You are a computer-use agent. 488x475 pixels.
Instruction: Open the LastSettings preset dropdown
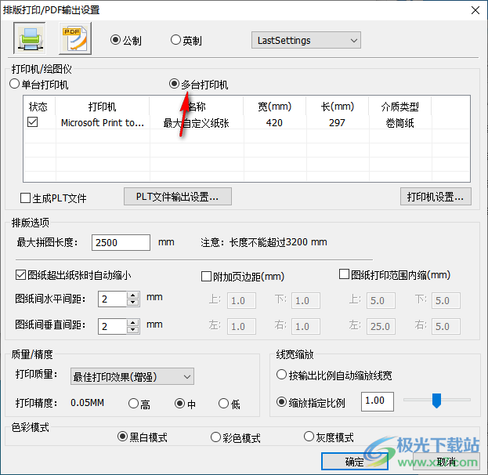[x=306, y=40]
